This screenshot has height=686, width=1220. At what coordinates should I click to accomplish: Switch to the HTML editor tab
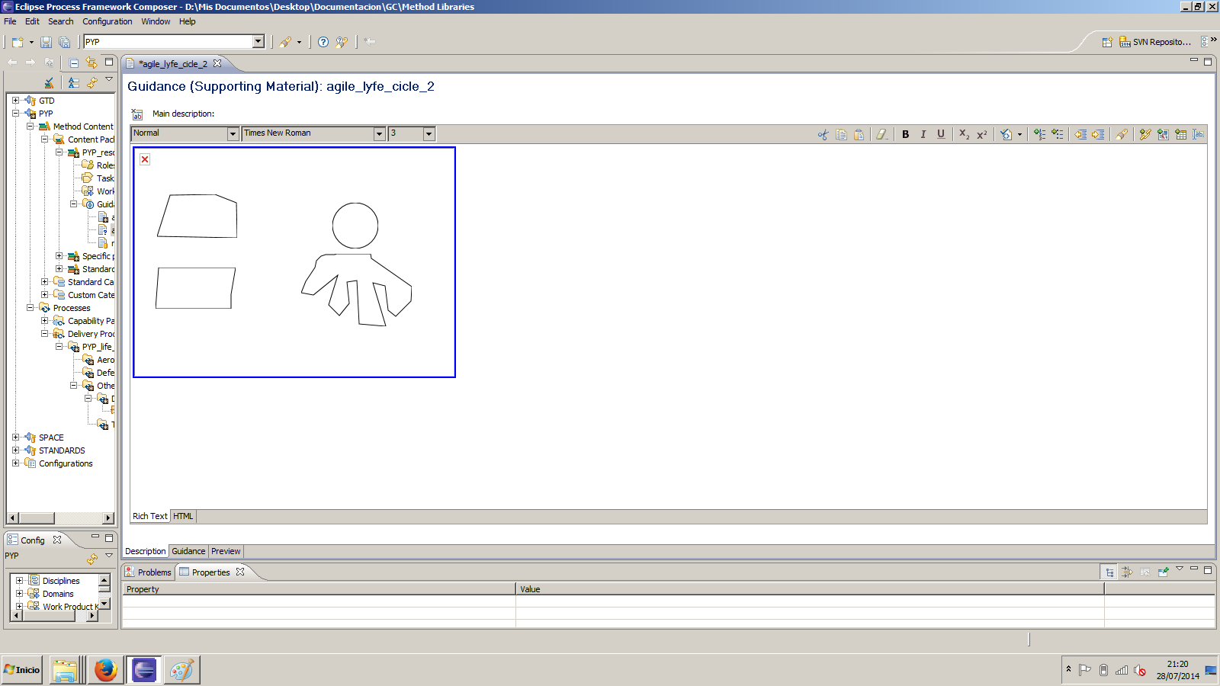click(x=183, y=516)
